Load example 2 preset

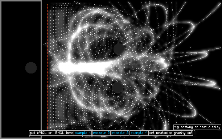coord(101,133)
